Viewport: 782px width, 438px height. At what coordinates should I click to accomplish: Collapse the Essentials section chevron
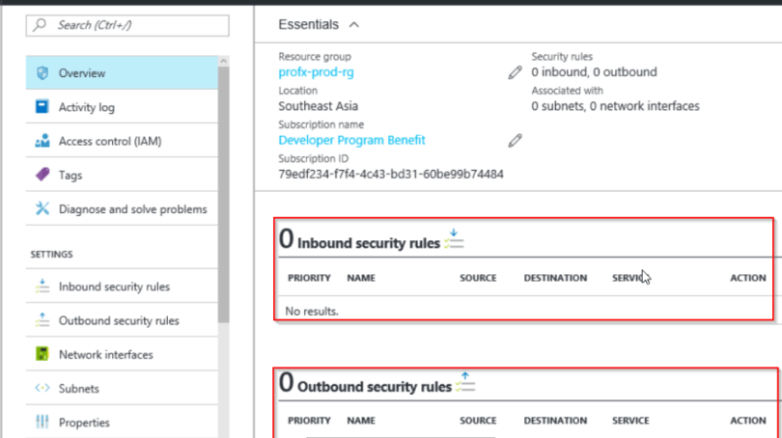point(354,24)
